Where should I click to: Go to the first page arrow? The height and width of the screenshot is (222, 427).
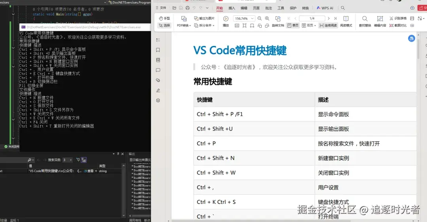coord(289,18)
